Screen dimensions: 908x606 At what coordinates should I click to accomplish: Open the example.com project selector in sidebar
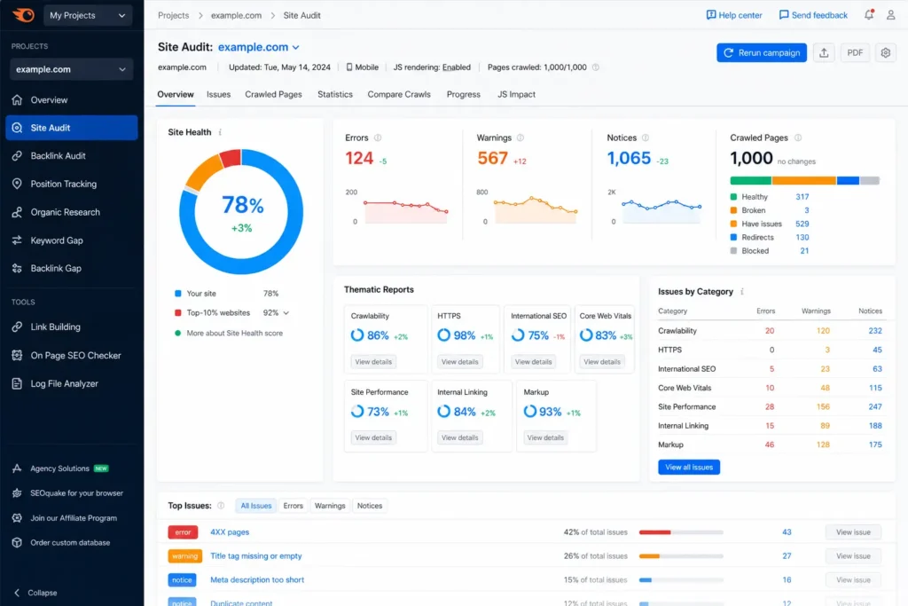pyautogui.click(x=71, y=69)
